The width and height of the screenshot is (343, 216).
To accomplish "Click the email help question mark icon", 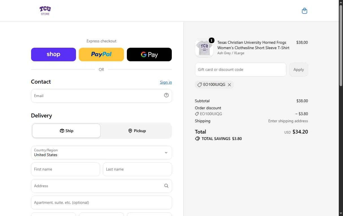I will coord(166,95).
